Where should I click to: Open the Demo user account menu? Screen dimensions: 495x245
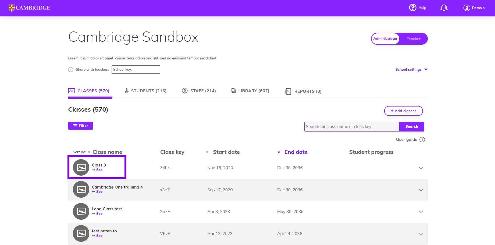(x=474, y=8)
